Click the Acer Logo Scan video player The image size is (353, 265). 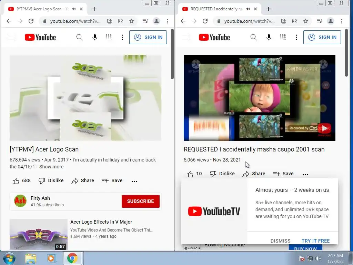(x=85, y=98)
